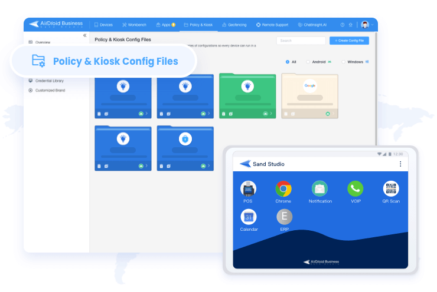Tap the green VOIP phone icon
The width and height of the screenshot is (437, 292).
point(355,189)
